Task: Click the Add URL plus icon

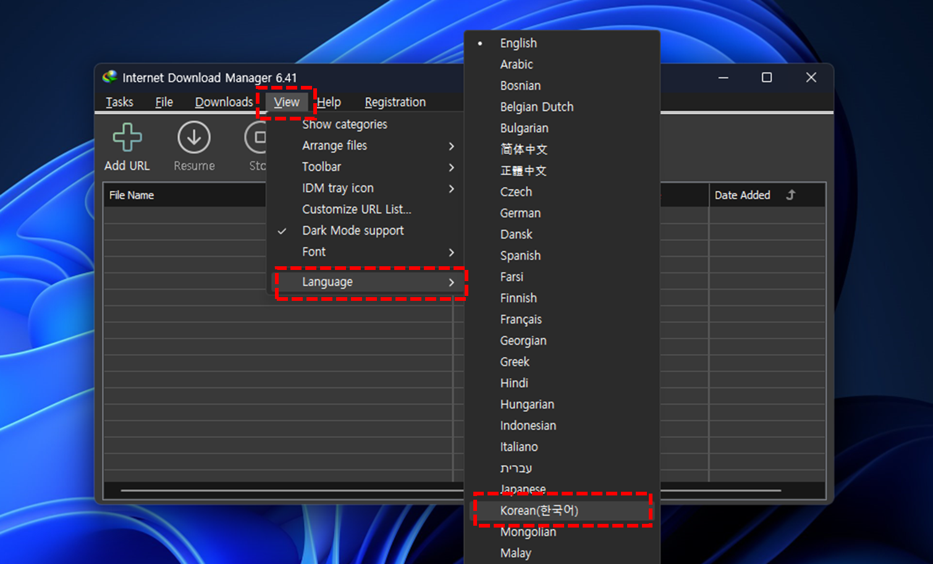Action: pos(127,137)
